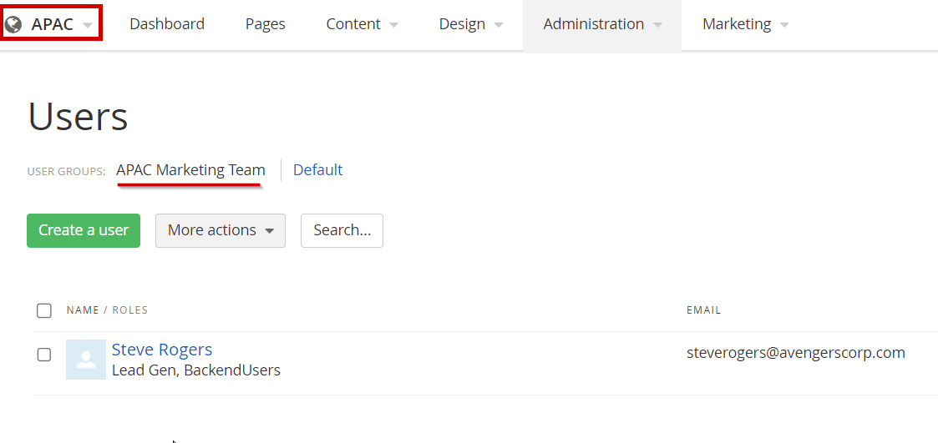Screen dimensions: 938x443
Task: Open the Design menu dropdown
Action: pos(471,24)
